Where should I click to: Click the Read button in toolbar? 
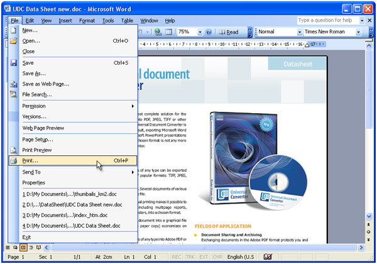(229, 32)
